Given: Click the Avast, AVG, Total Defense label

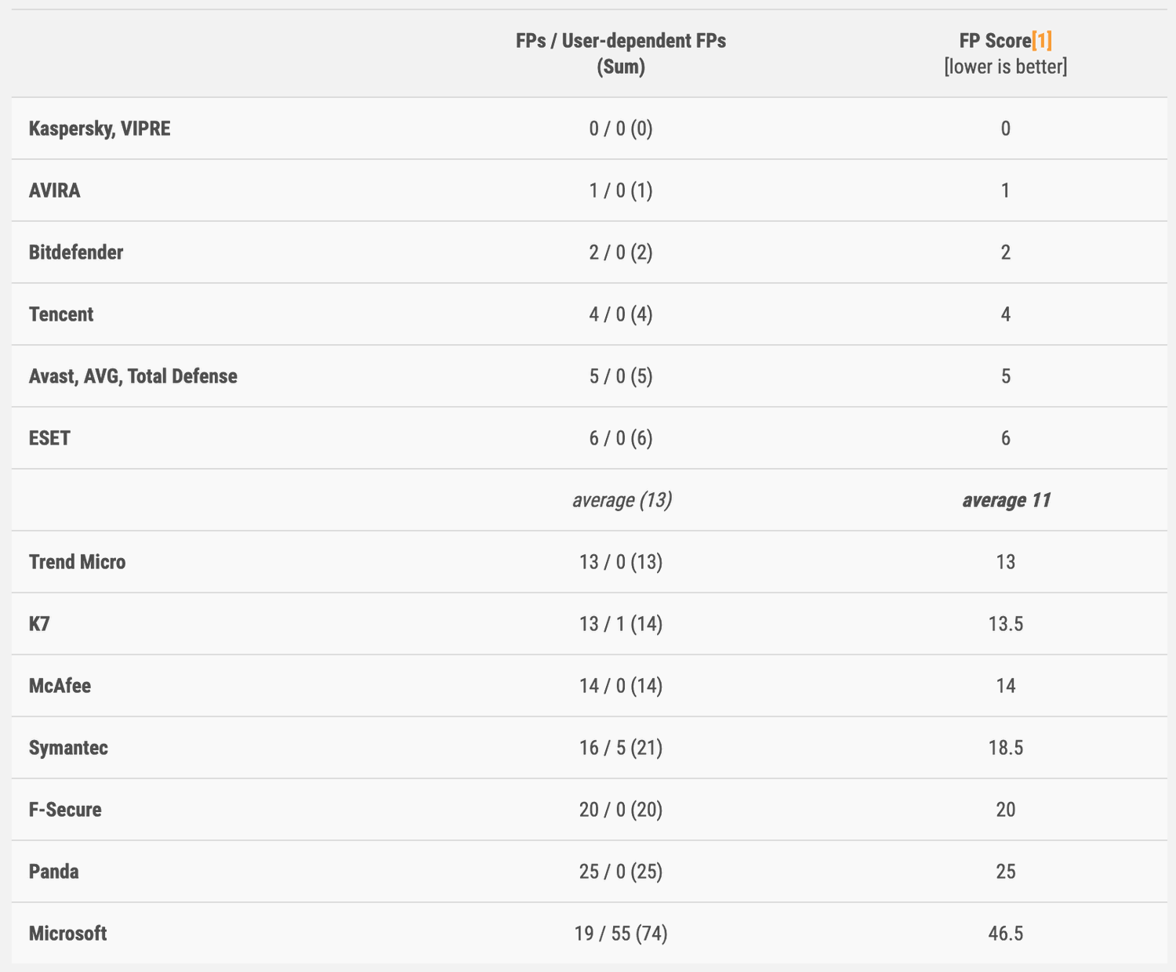Looking at the screenshot, I should tap(133, 376).
